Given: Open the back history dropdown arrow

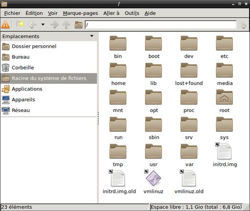Looking at the screenshot, I should click(43, 24).
